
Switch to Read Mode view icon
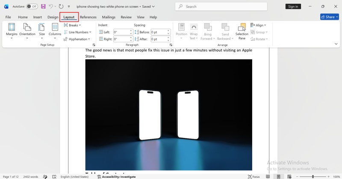pos(268,176)
